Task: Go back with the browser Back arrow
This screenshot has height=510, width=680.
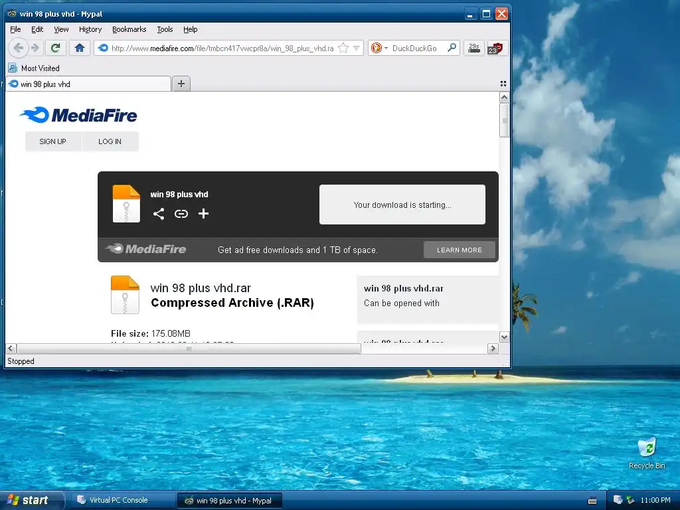Action: (x=18, y=48)
